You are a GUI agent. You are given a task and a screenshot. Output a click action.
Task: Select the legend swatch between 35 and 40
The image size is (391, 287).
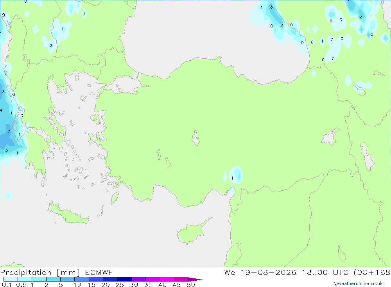click(152, 279)
